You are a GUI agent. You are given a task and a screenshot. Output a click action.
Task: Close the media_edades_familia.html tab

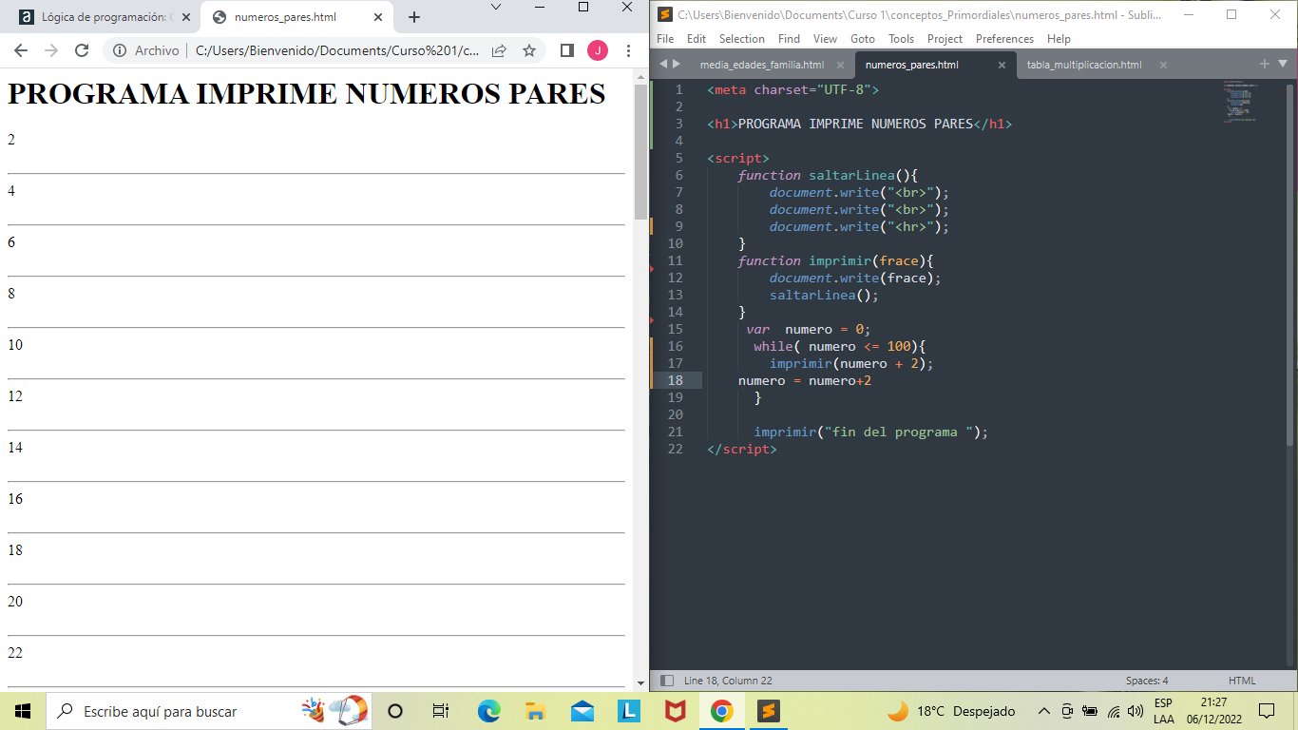pos(840,65)
